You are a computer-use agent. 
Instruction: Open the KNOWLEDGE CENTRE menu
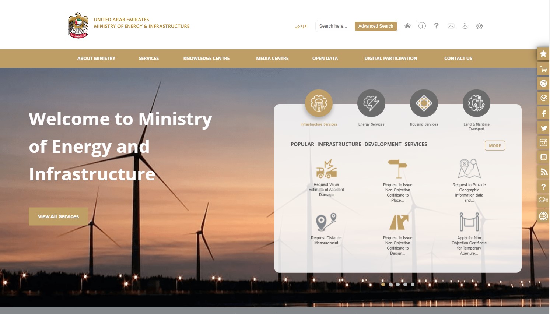click(x=206, y=59)
